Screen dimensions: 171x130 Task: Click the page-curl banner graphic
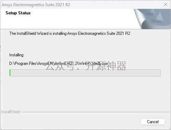click(x=152, y=19)
